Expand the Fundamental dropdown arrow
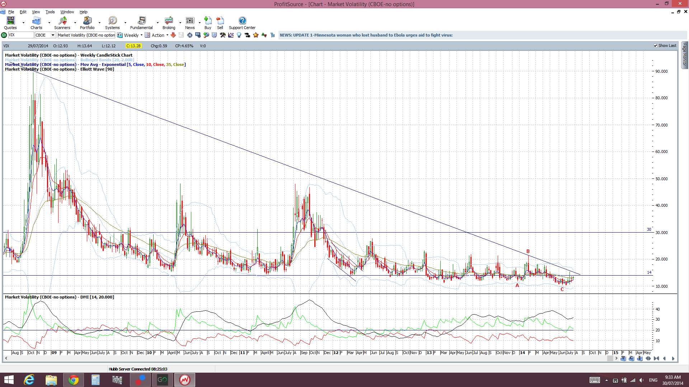This screenshot has width=689, height=387. pos(158,23)
